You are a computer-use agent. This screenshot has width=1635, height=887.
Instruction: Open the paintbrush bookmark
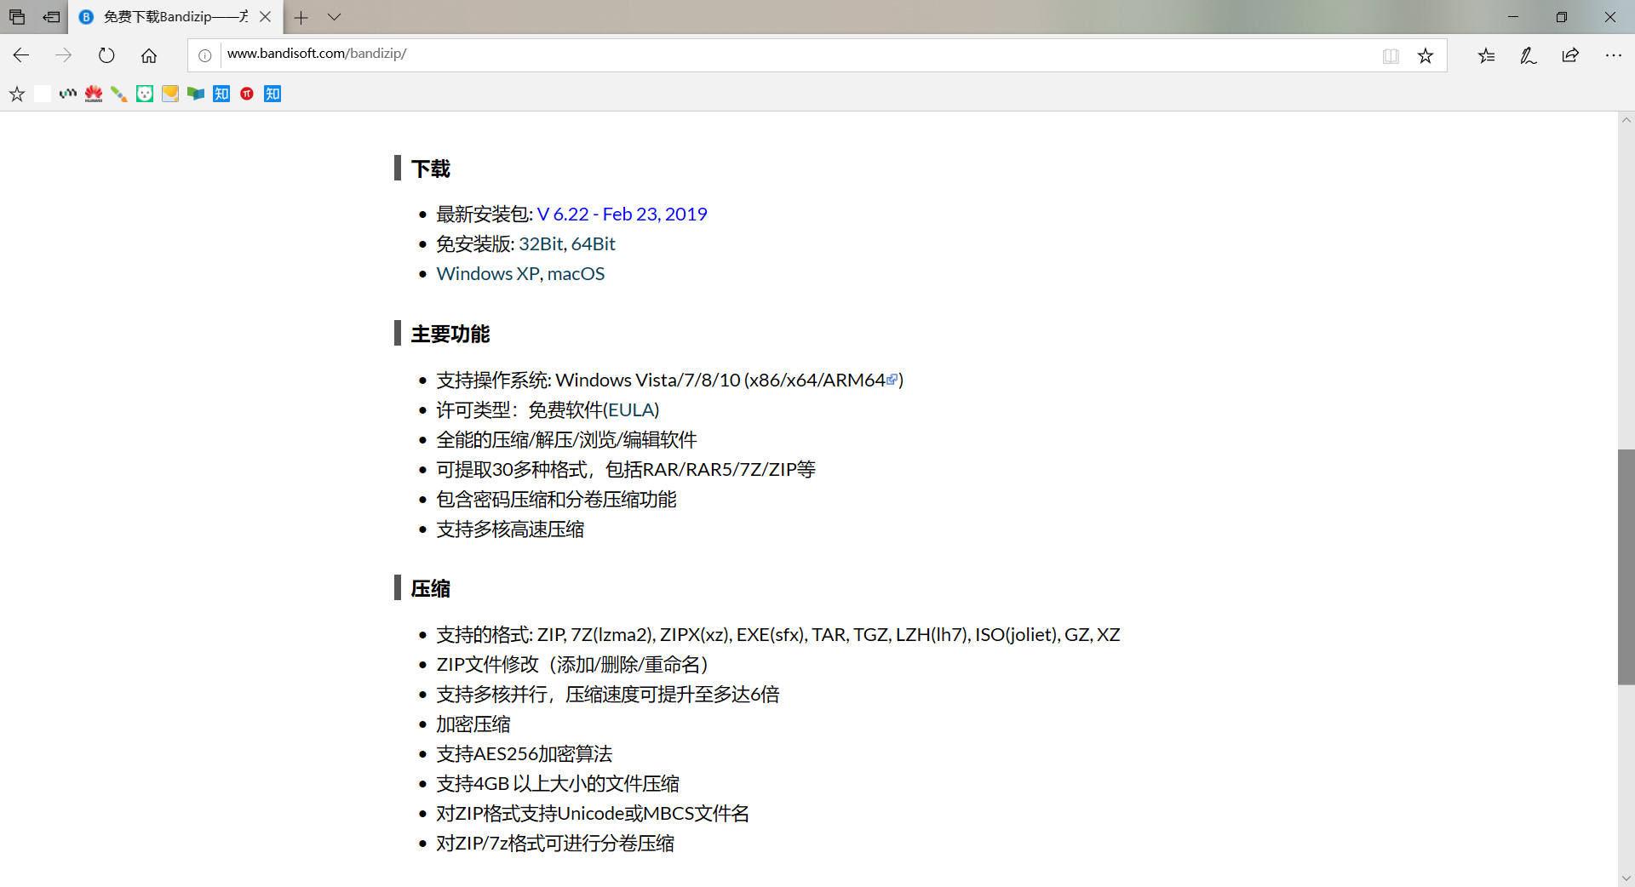[119, 94]
